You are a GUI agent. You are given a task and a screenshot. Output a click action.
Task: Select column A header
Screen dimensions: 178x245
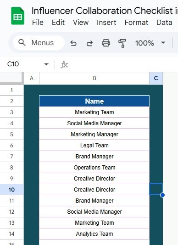tap(32, 78)
